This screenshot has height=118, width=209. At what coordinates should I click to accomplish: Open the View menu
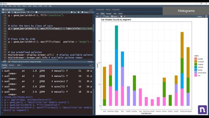point(15,6)
